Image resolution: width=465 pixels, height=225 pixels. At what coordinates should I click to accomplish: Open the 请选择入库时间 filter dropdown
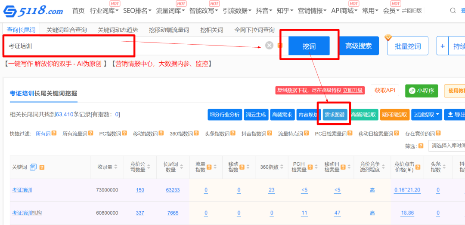coord(446,146)
